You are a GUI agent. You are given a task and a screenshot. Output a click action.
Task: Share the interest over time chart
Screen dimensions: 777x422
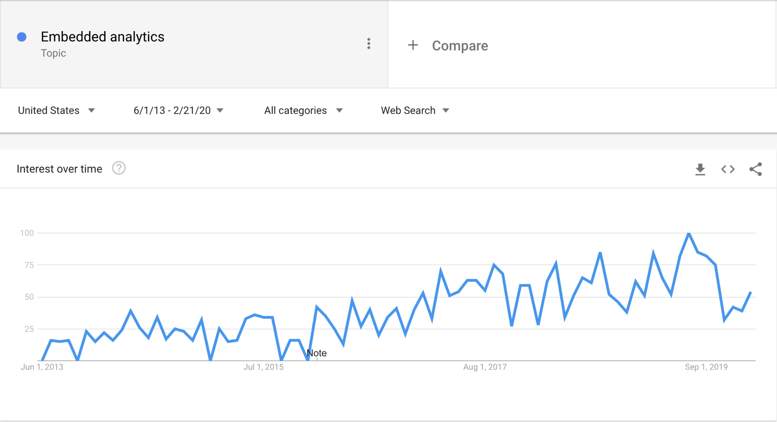click(756, 169)
